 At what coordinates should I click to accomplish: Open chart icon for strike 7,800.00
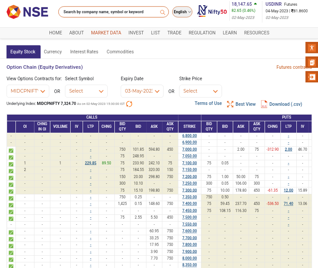pos(11,246)
